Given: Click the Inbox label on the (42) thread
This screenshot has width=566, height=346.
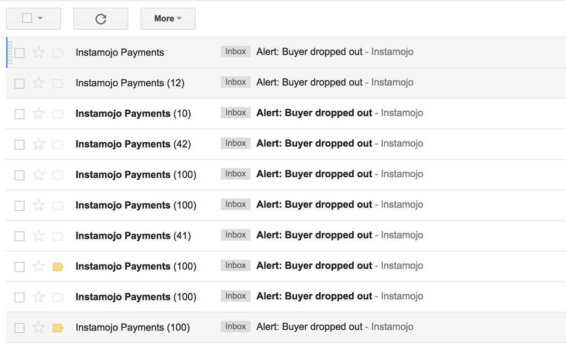Looking at the screenshot, I should point(235,143).
